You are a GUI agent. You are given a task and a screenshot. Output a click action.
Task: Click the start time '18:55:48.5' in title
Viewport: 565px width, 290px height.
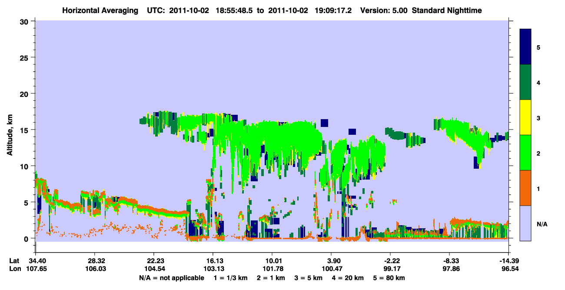[x=234, y=10]
